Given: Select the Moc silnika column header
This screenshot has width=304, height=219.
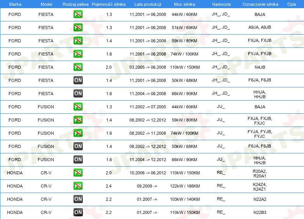Looking at the screenshot, I should [185, 4].
